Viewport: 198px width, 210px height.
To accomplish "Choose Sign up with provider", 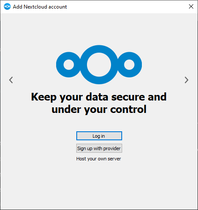I will (99, 148).
